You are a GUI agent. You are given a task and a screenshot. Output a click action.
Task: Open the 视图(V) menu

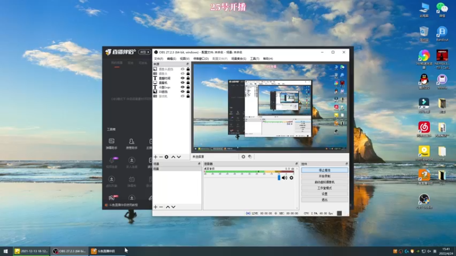tap(184, 59)
